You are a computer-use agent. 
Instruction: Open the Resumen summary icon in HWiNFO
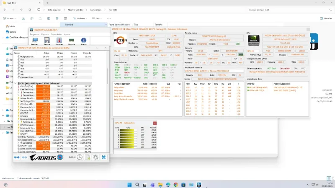click(x=35, y=41)
